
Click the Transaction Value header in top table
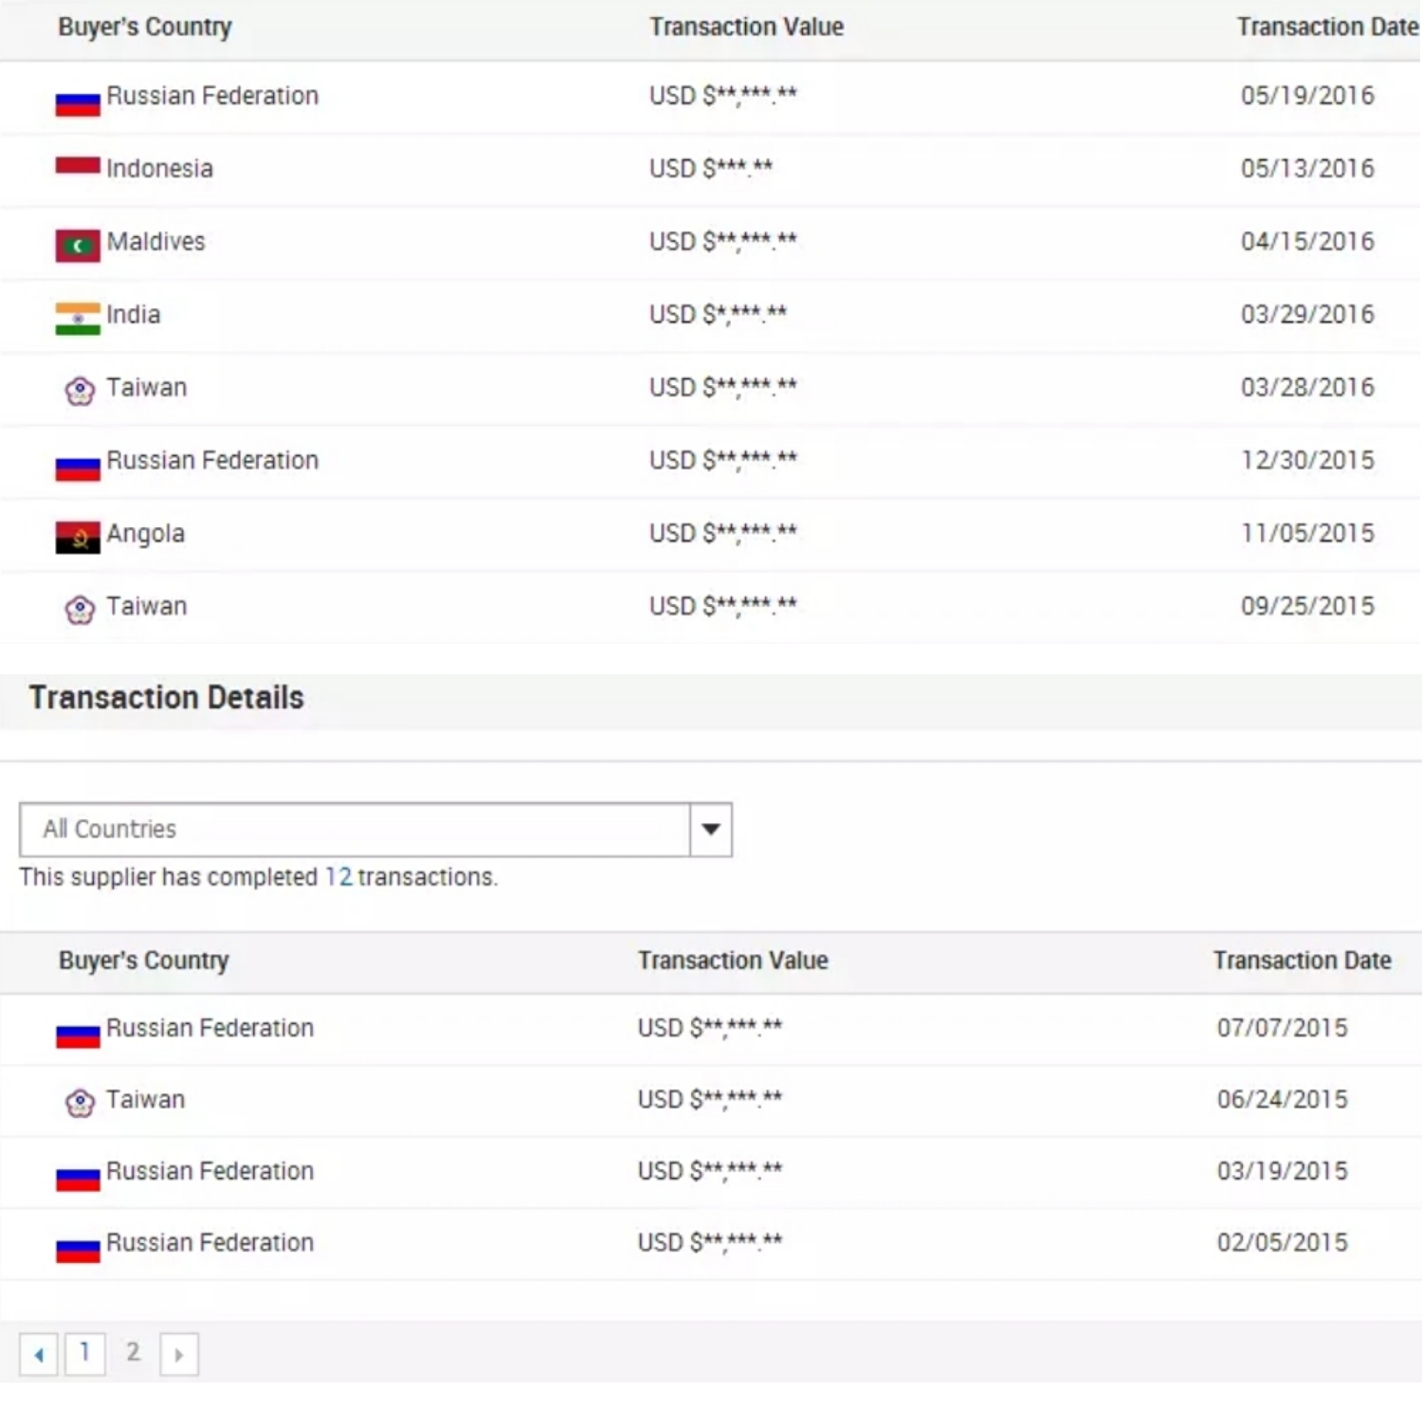tap(746, 27)
